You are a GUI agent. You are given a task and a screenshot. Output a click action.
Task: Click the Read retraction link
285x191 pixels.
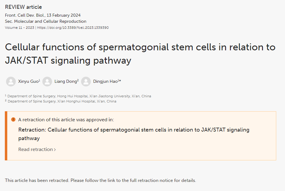[37, 149]
